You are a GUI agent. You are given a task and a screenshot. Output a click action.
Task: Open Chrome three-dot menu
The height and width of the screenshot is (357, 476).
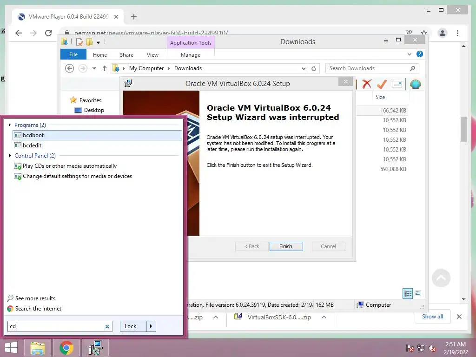pos(457,33)
